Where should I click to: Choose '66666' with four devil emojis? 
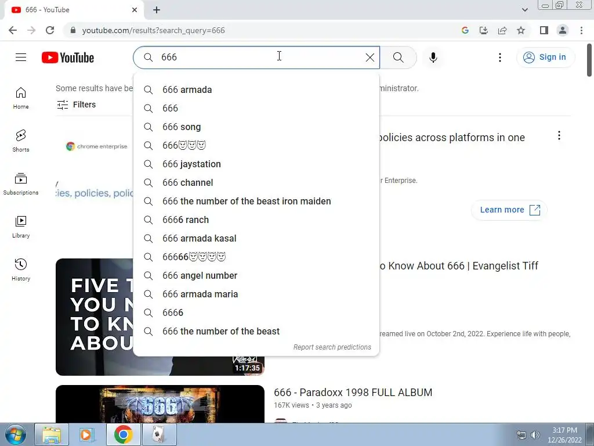click(256, 257)
